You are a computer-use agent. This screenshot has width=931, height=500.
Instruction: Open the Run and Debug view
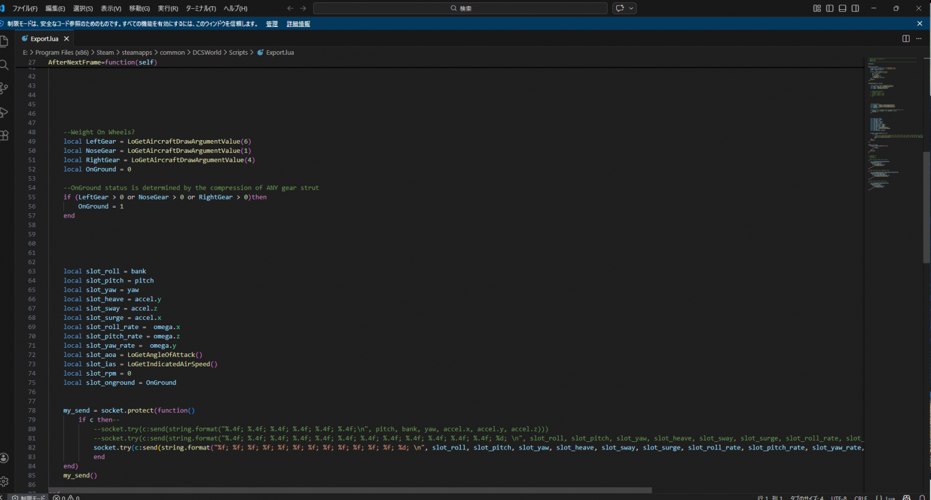4,112
